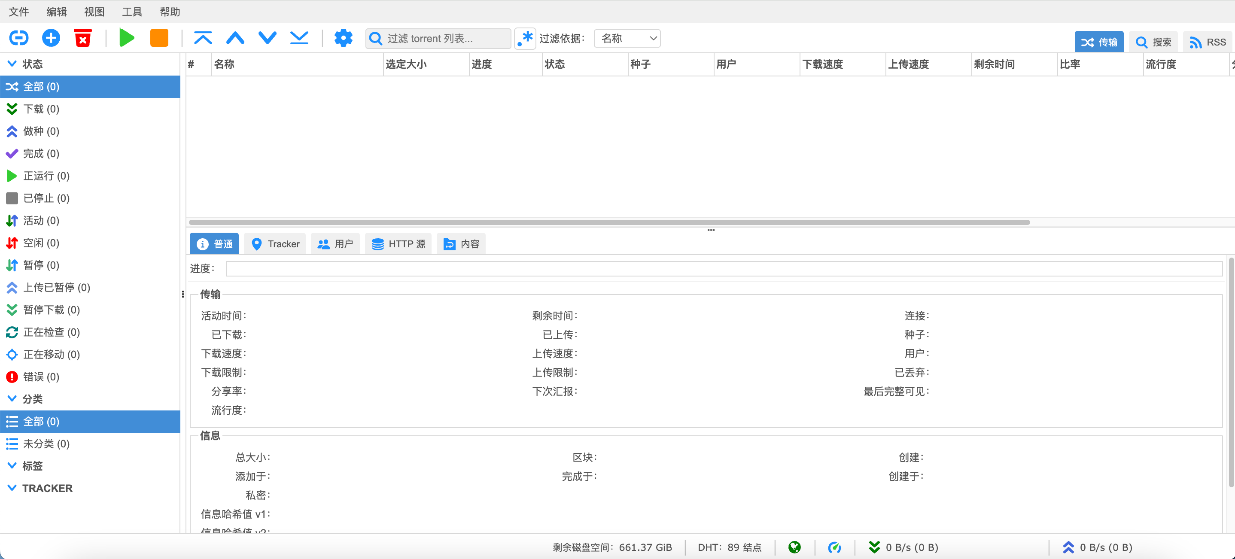Open the 工具 menu
Viewport: 1235px width, 559px height.
click(132, 12)
